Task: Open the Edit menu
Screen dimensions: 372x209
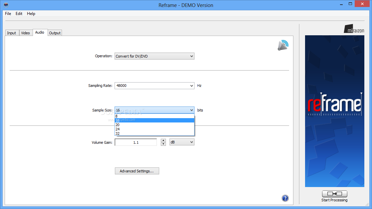Action: point(19,14)
